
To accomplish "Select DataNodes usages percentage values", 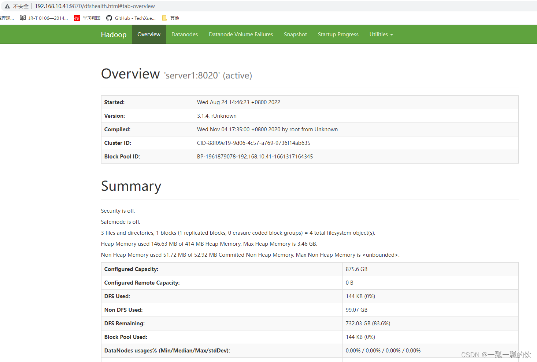I will click(x=383, y=351).
